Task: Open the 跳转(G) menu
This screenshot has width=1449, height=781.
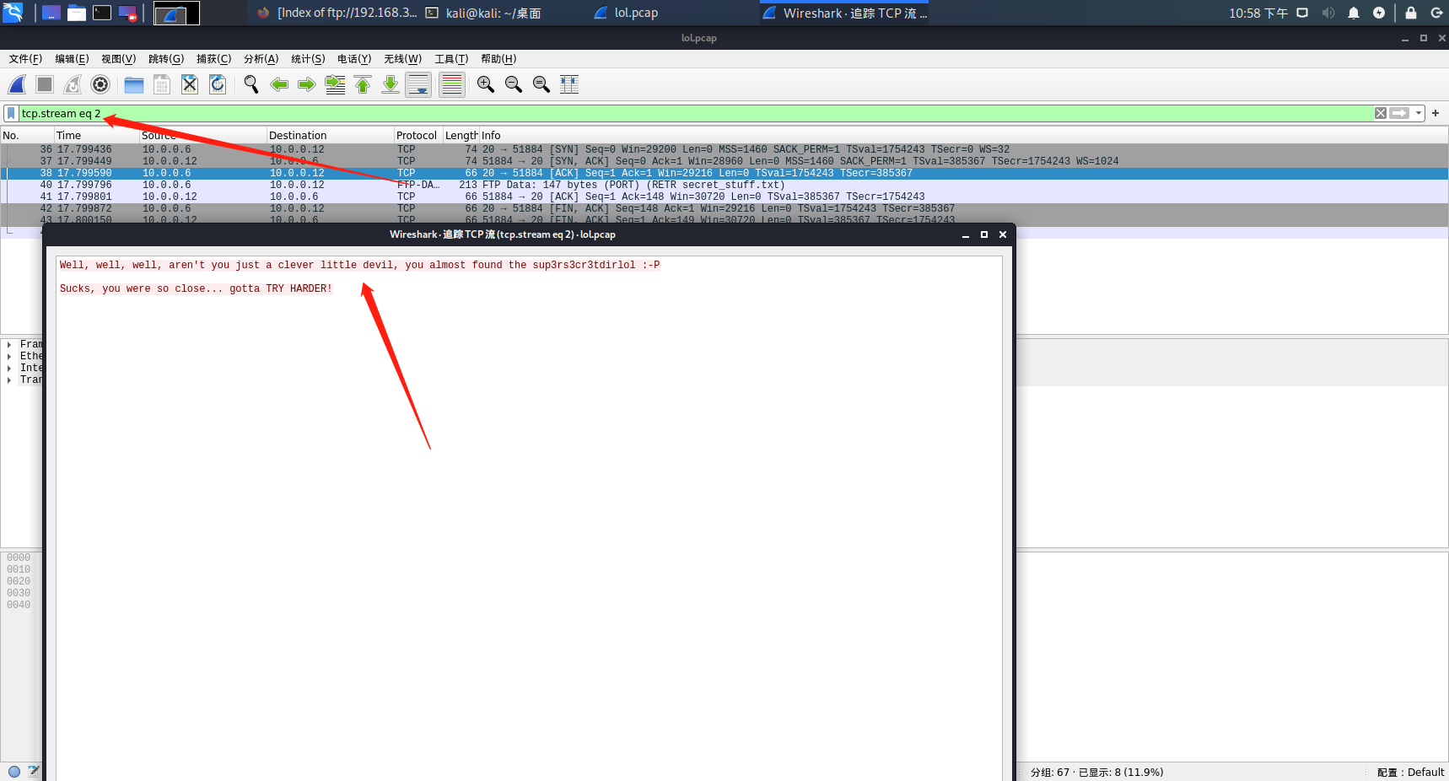Action: click(166, 59)
